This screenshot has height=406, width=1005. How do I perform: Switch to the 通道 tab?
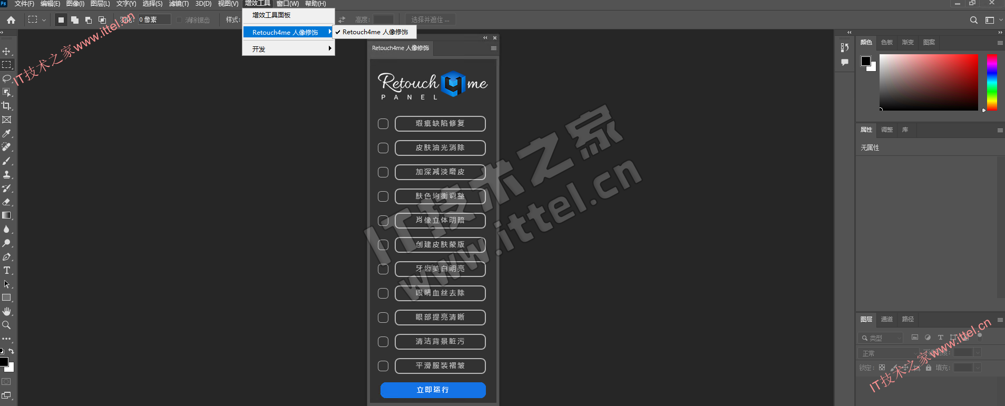pyautogui.click(x=887, y=319)
